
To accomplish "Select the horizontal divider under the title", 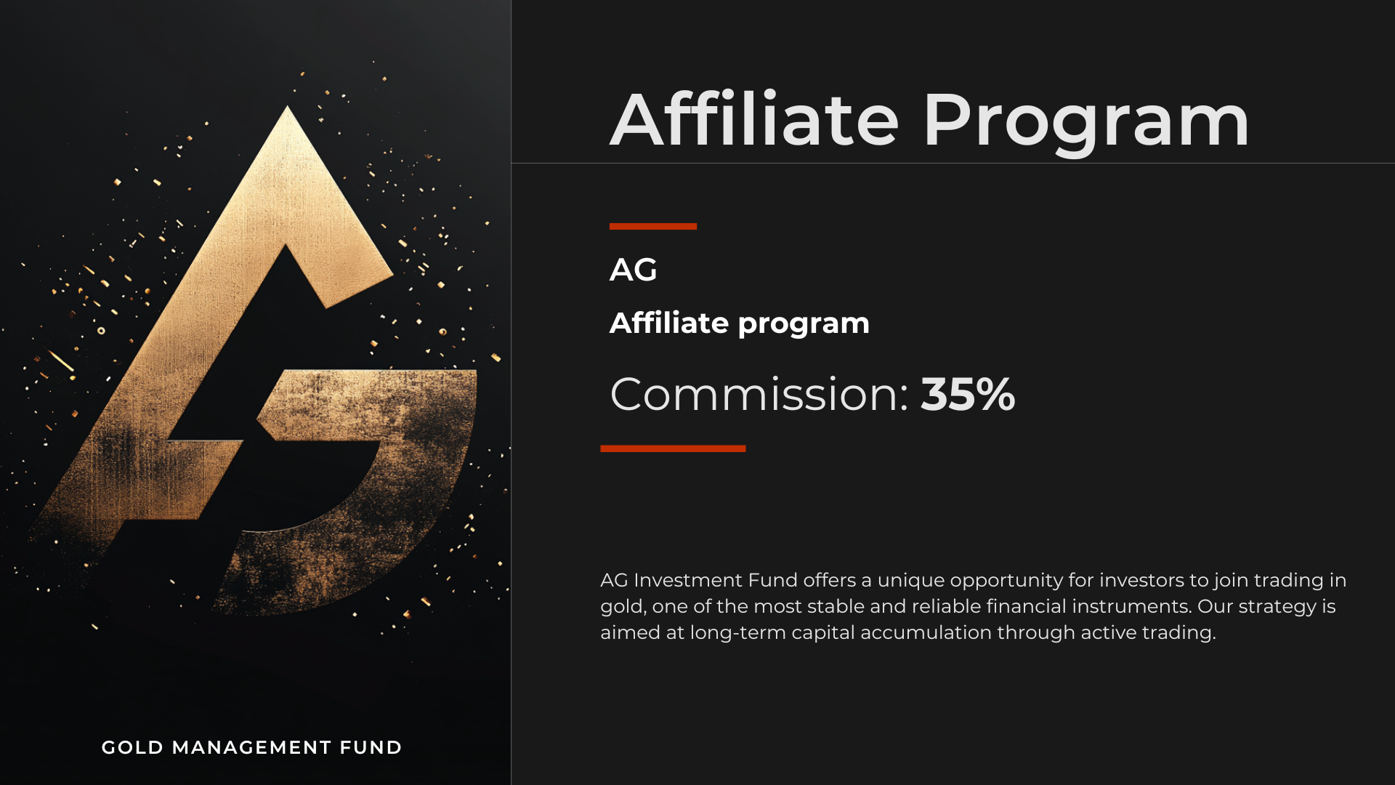I will 953,163.
